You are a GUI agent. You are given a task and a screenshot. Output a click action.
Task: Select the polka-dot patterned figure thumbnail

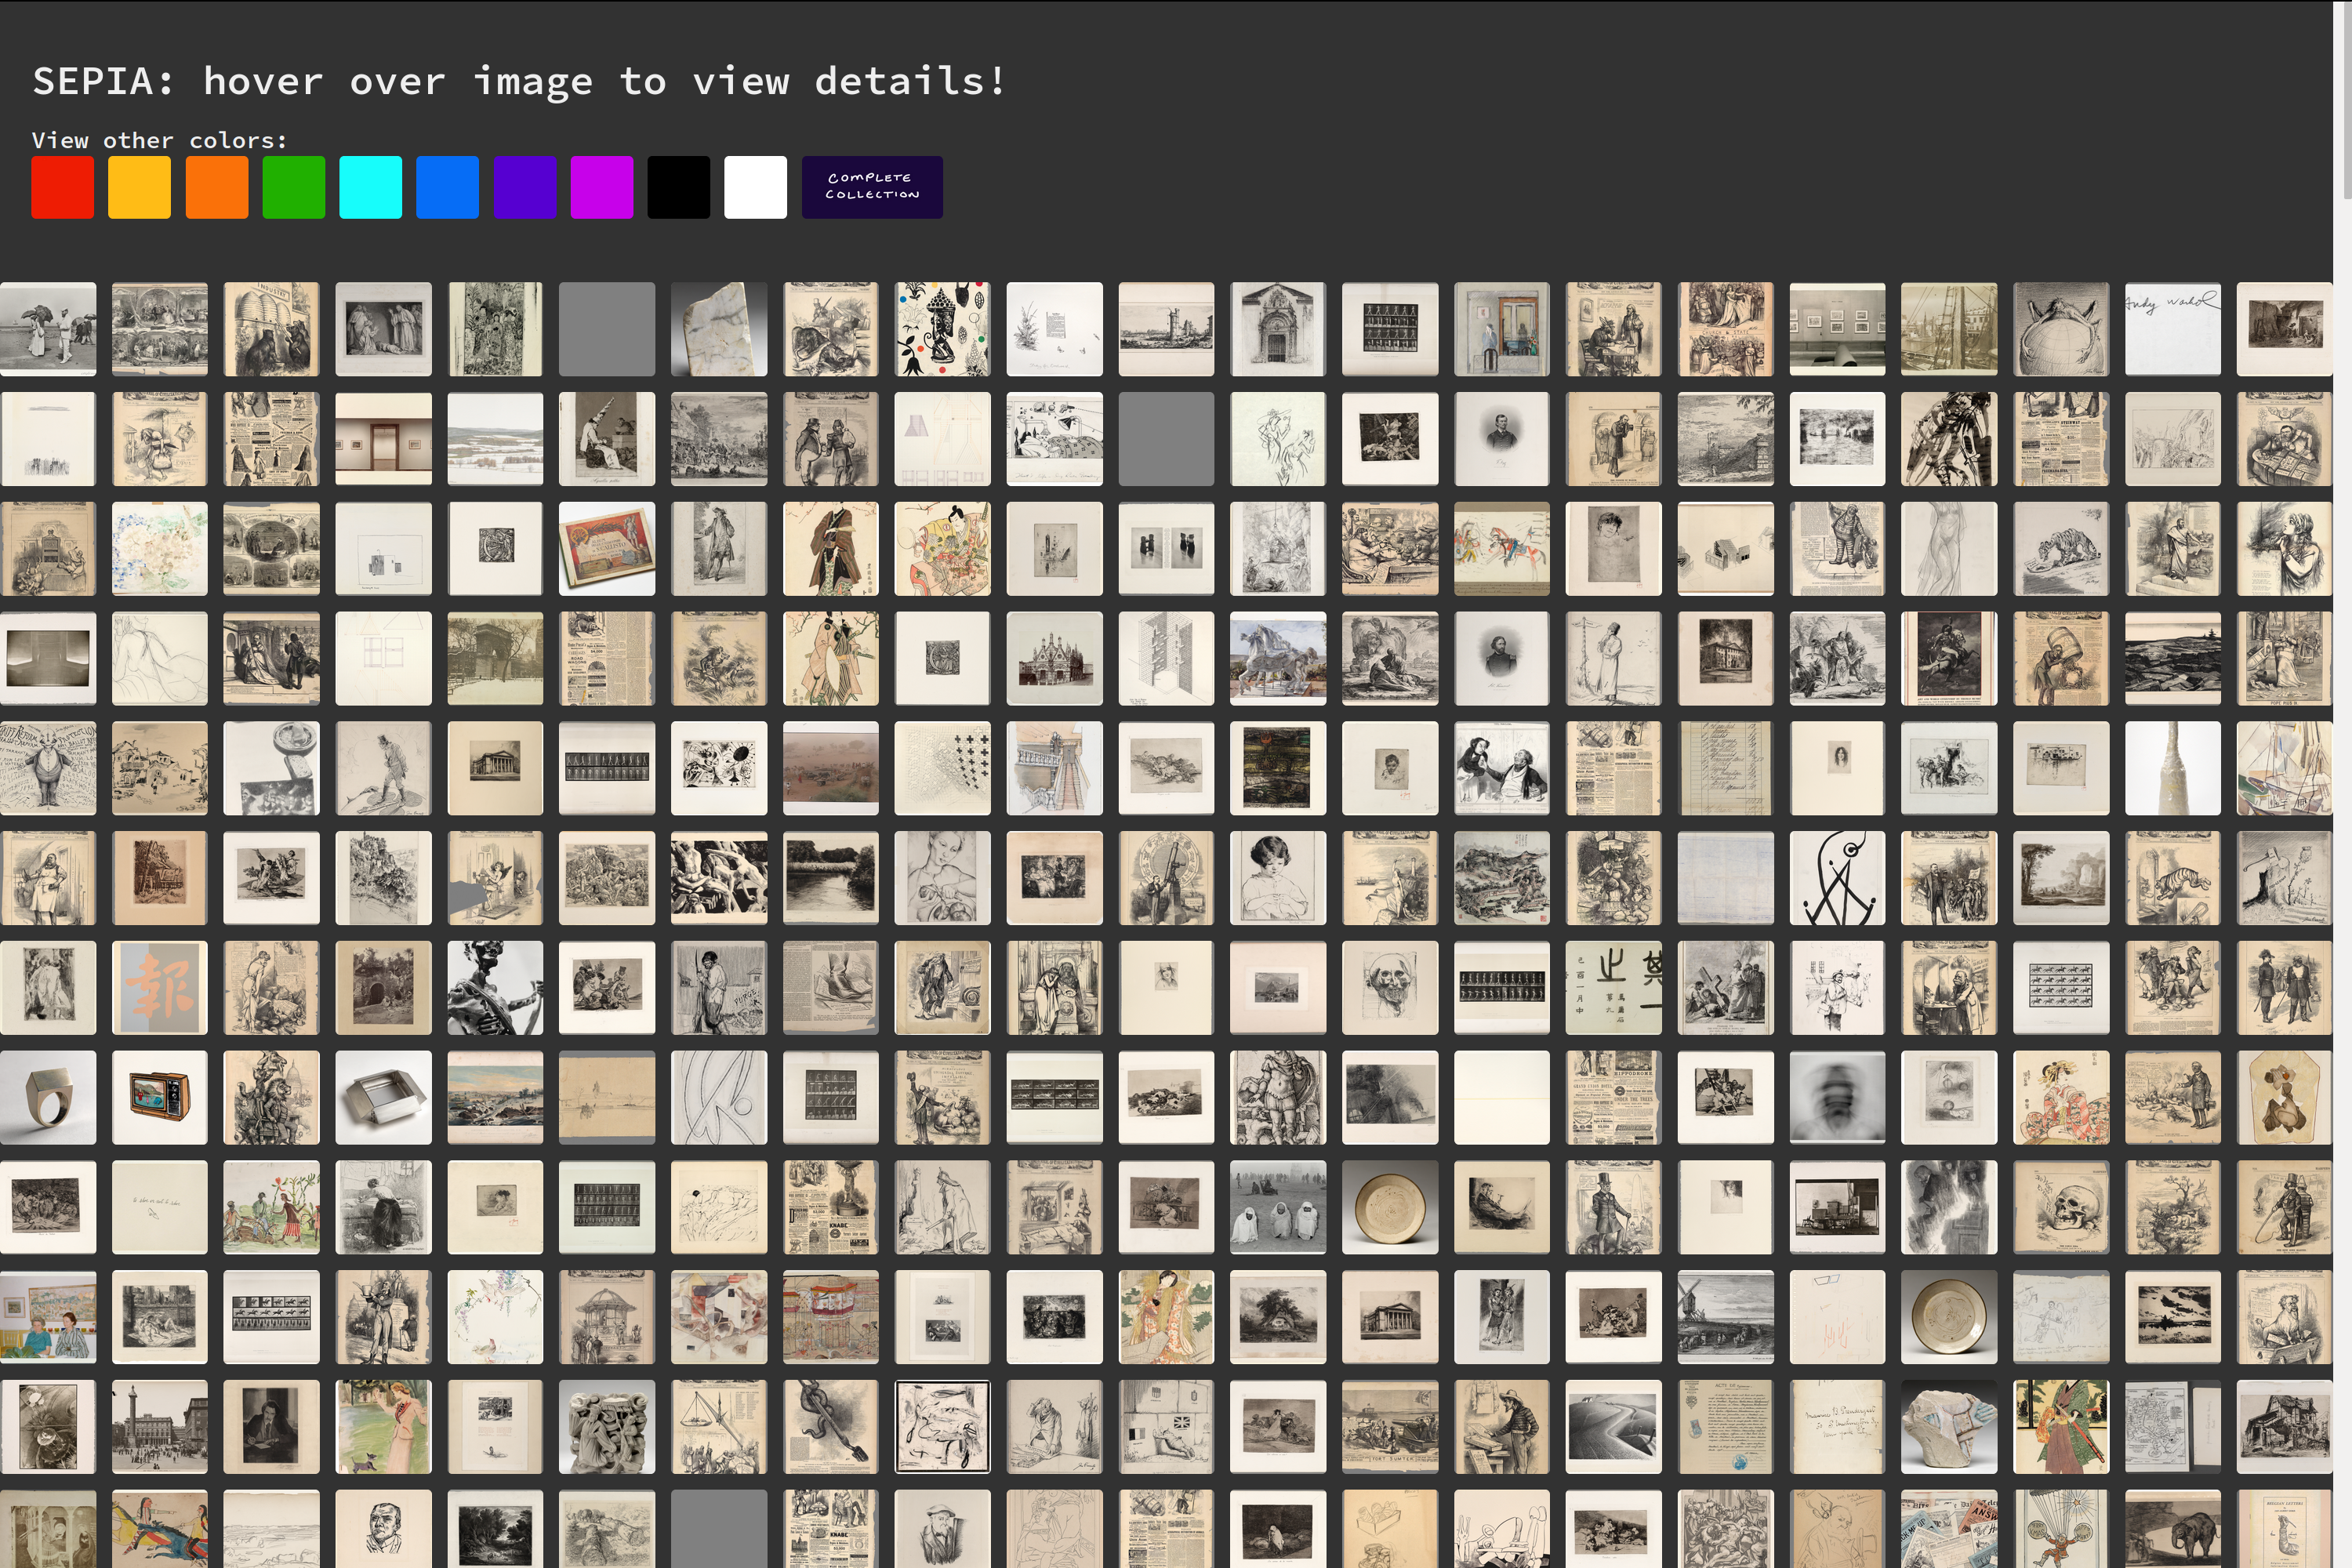pos(942,329)
